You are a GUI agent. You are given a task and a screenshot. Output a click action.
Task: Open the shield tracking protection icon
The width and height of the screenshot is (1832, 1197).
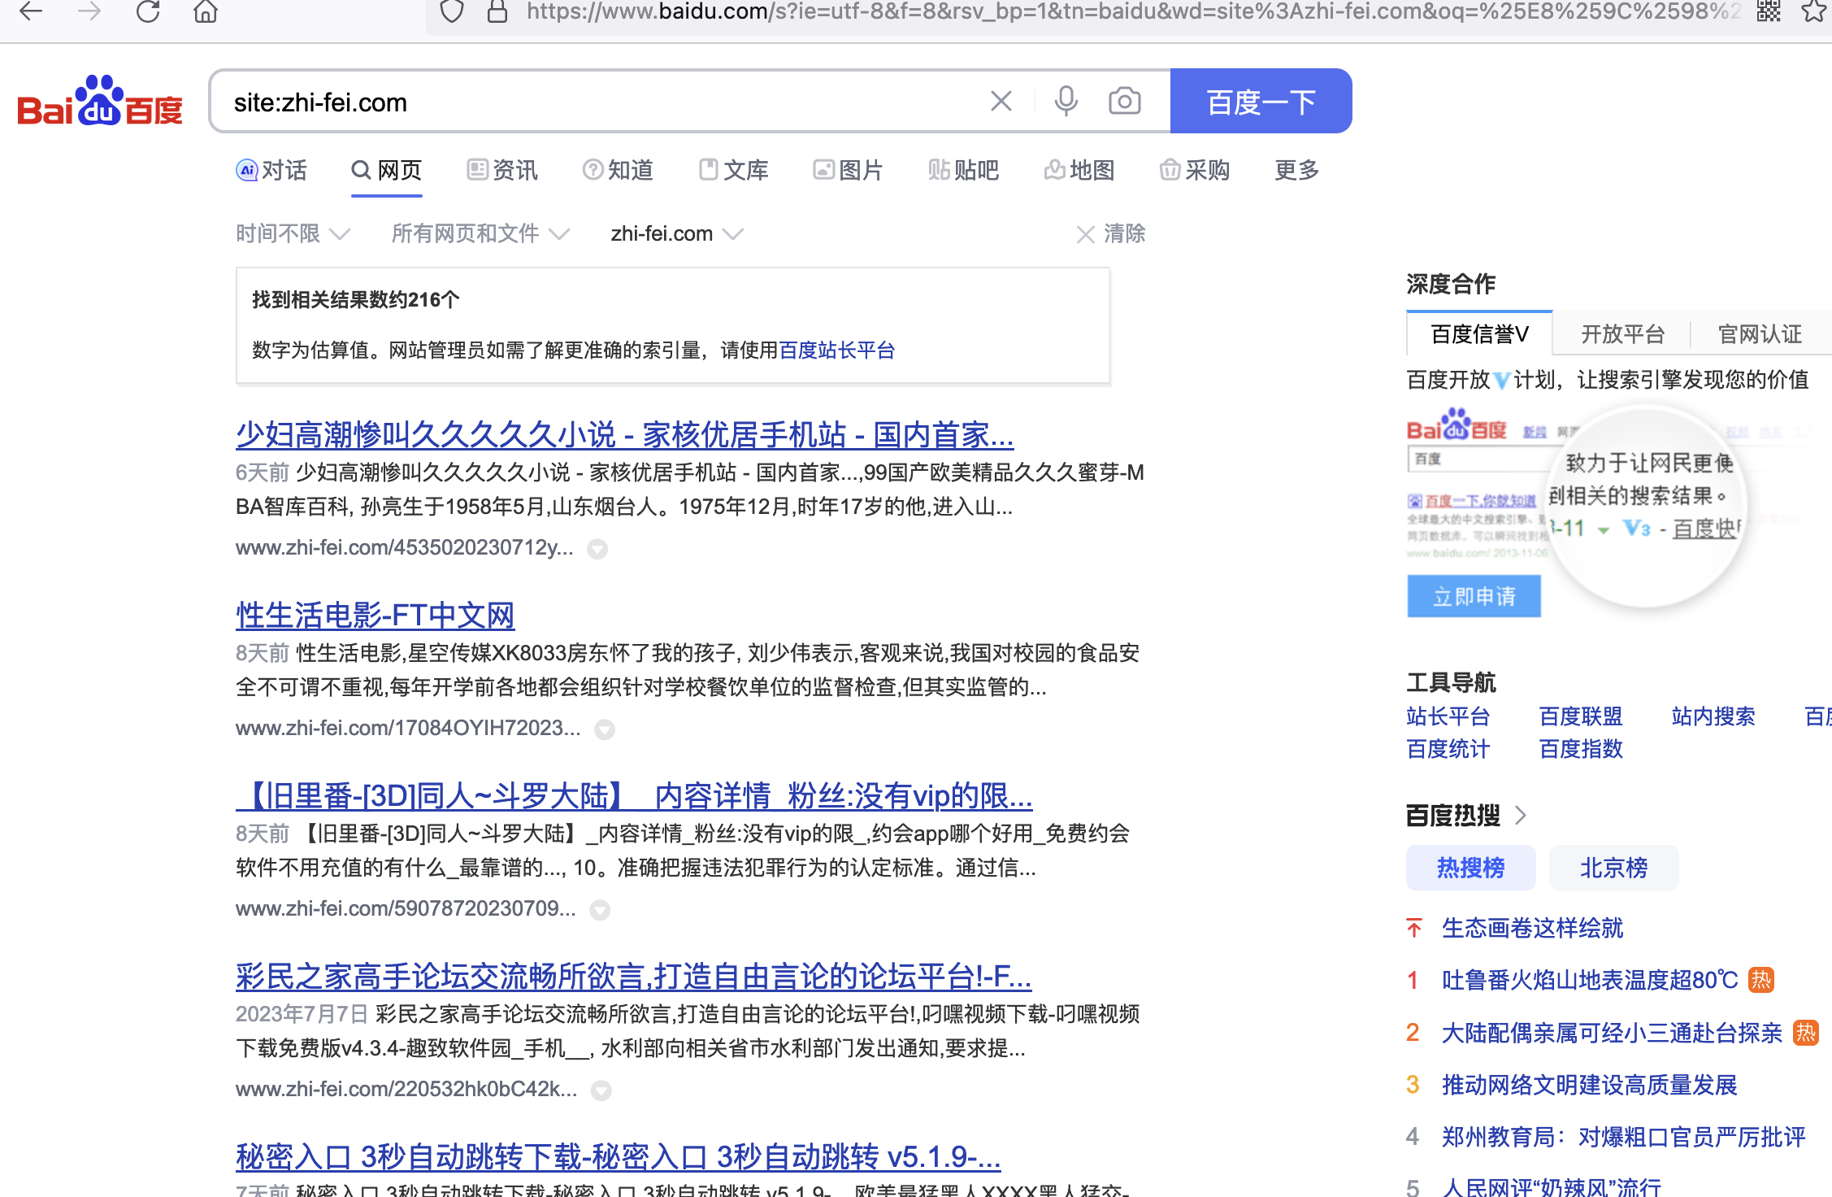pyautogui.click(x=452, y=11)
